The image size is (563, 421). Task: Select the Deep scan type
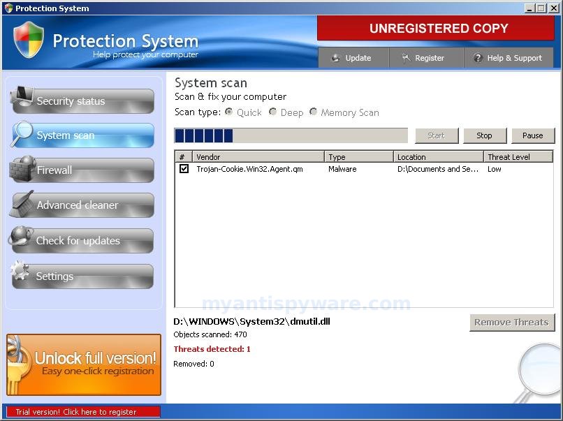[x=273, y=112]
